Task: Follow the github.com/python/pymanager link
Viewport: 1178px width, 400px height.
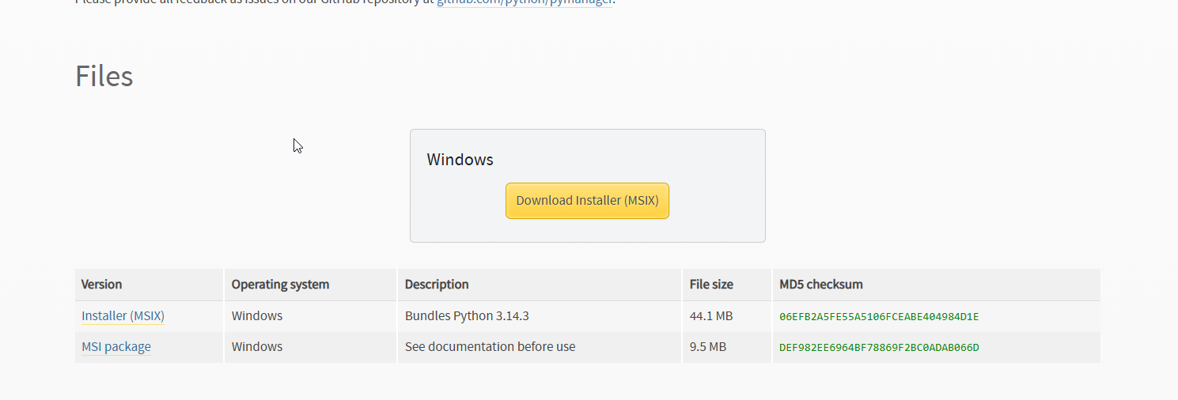Action: pos(525,2)
